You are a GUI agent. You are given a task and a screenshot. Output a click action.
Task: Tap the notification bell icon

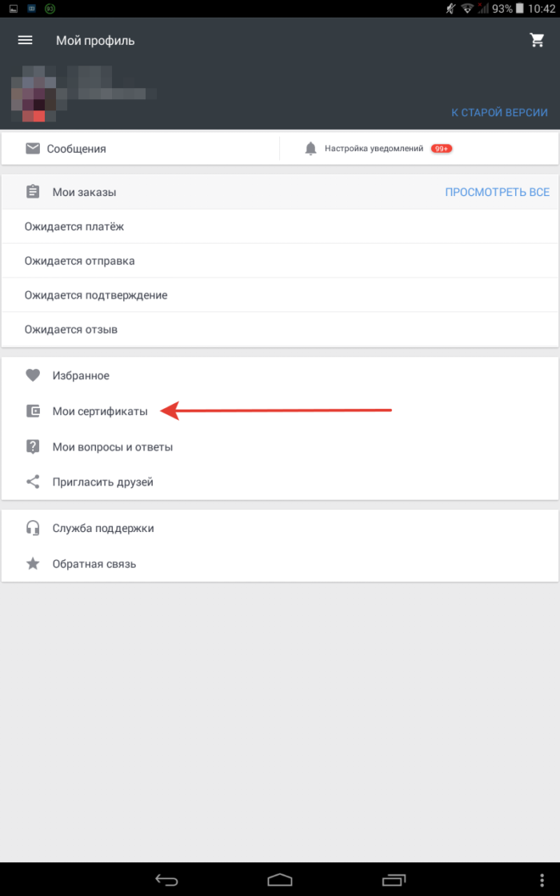tap(311, 149)
